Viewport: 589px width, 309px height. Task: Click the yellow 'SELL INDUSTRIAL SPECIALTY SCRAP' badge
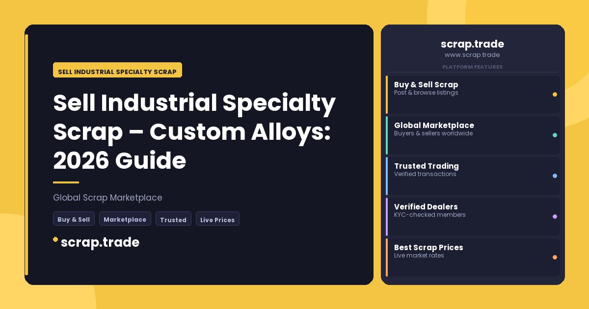click(117, 70)
